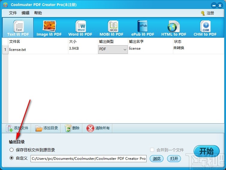The width and height of the screenshot is (226, 170).
Task: Minimize the Coolmuster window
Action: (214, 6)
